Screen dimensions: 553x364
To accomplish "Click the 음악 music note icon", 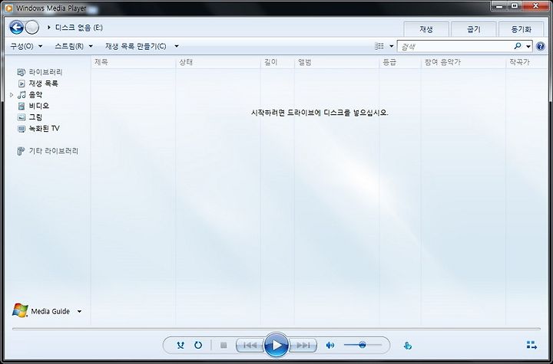I will pyautogui.click(x=22, y=95).
